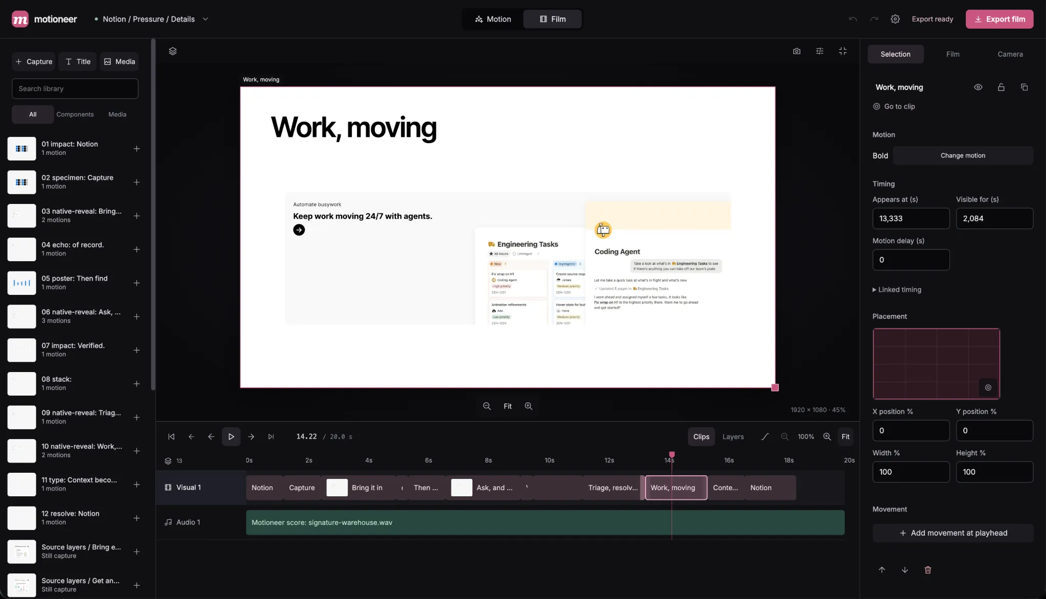Jump to end of film
The image size is (1046, 599).
(271, 436)
